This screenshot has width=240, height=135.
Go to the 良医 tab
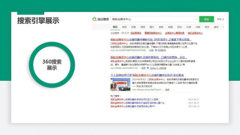pyautogui.click(x=161, y=27)
